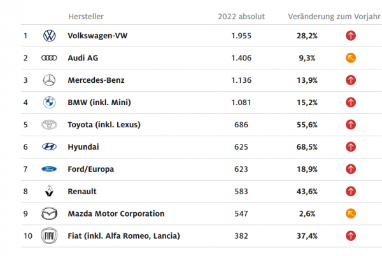Click the red up arrow for Hyundai

point(351,147)
